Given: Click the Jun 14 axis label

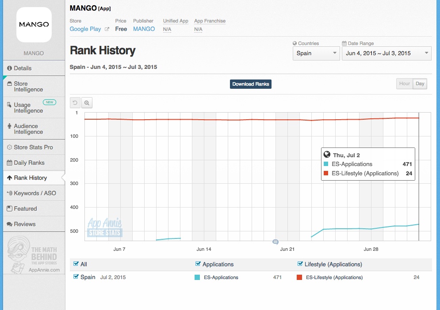Looking at the screenshot, I should click(x=204, y=249).
